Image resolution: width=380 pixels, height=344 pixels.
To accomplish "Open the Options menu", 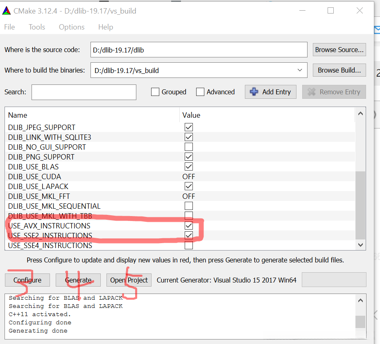I will pos(72,27).
